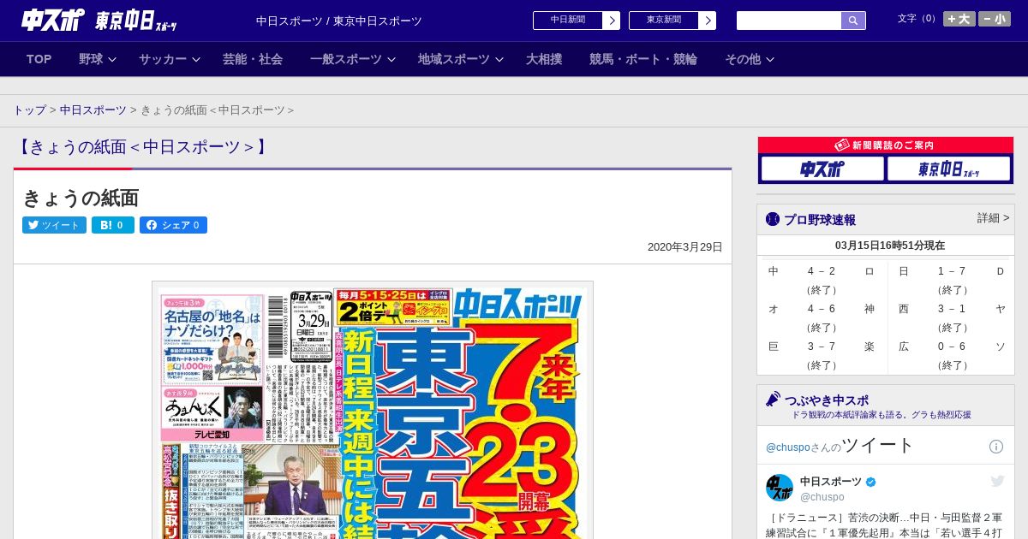
Task: Click the arrow next to 東京新聞
Action: pos(707,21)
